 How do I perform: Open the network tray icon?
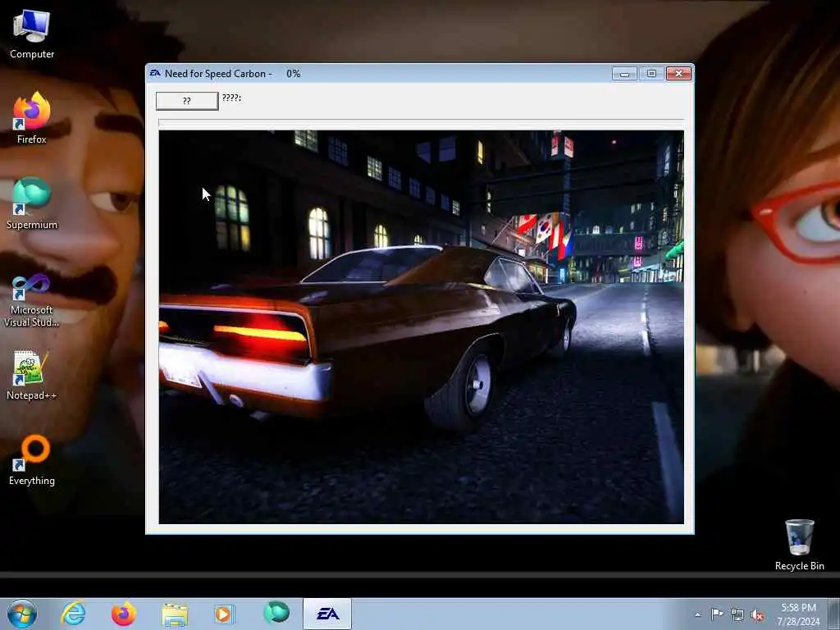[737, 615]
